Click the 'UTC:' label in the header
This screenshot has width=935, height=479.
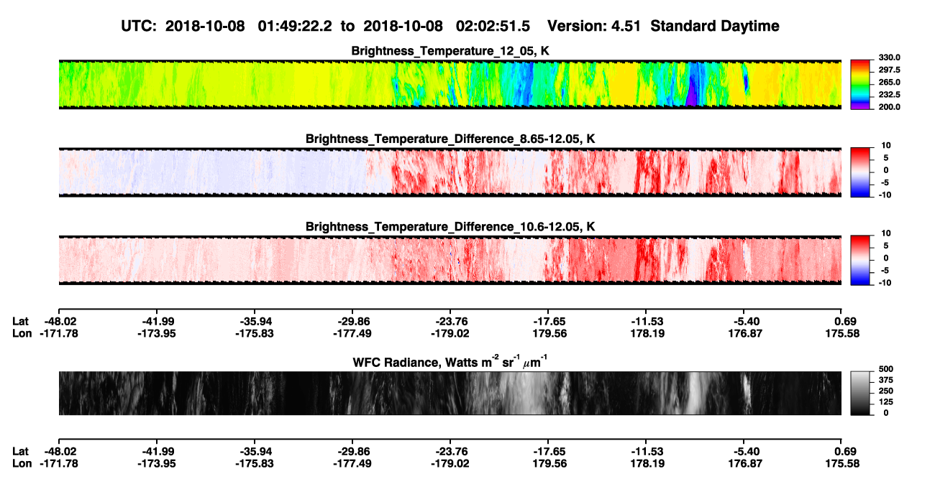[139, 26]
